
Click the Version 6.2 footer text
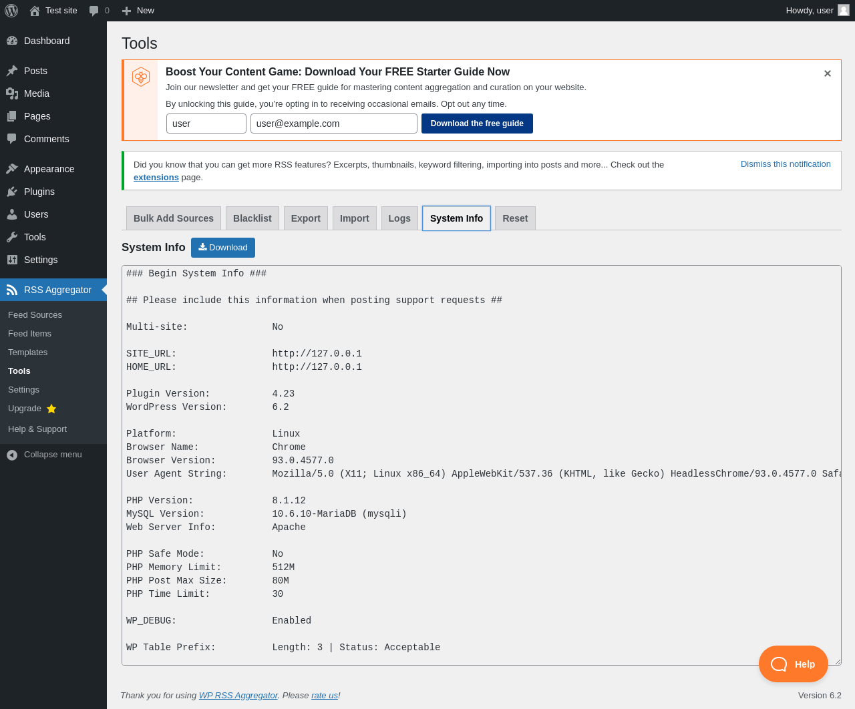pos(820,696)
